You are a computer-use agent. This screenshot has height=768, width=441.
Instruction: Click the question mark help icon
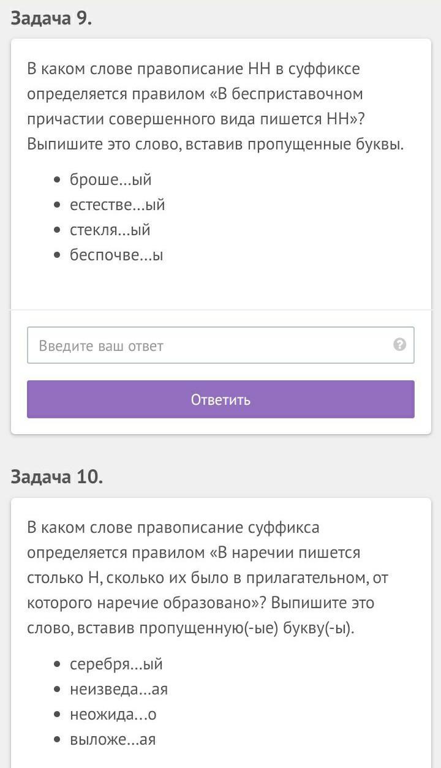[x=399, y=345]
